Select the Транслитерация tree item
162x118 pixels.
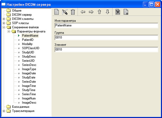[x=23, y=111]
